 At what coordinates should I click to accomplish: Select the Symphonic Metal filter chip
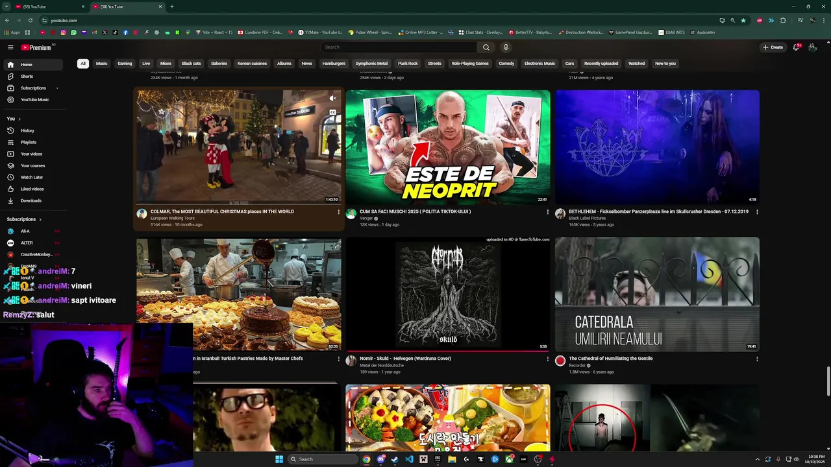point(371,64)
